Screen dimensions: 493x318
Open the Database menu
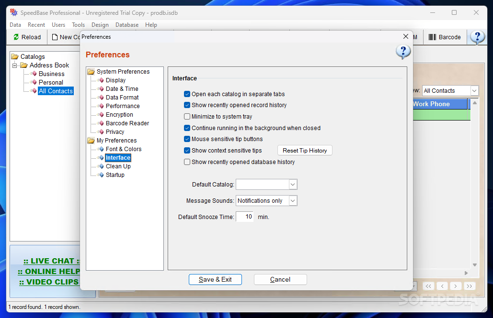click(126, 25)
